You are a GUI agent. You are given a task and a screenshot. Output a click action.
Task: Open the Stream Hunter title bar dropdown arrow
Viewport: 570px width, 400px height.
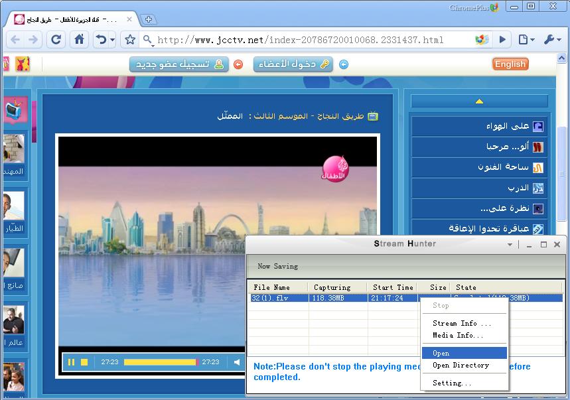508,244
